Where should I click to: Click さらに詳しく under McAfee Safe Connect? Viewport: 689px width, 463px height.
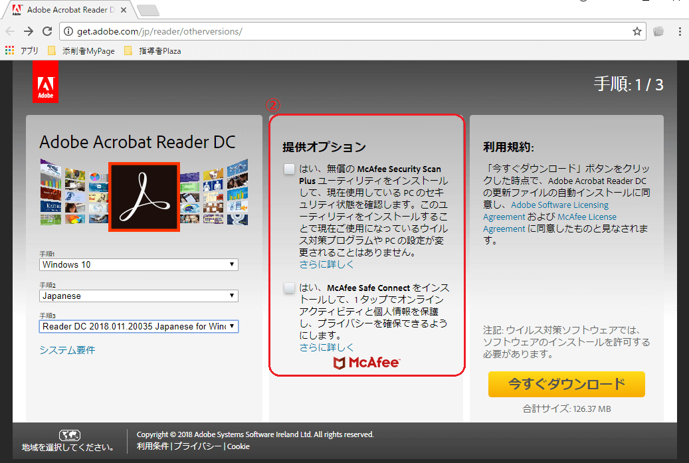(x=326, y=347)
